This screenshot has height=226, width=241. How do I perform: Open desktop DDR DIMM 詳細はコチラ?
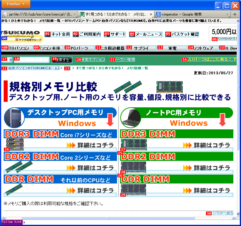(90, 191)
